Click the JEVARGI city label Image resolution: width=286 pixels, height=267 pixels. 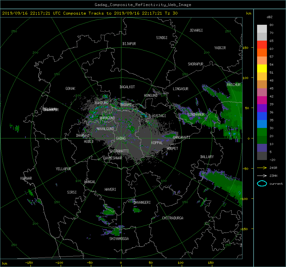(196, 30)
